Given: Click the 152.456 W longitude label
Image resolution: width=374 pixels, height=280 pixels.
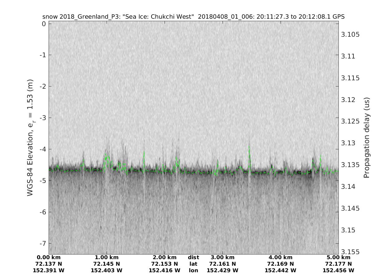Looking at the screenshot, I should point(338,270).
